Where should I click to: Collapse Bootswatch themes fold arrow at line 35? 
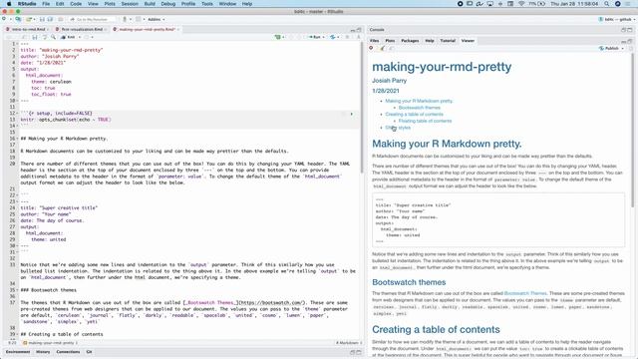point(17,290)
